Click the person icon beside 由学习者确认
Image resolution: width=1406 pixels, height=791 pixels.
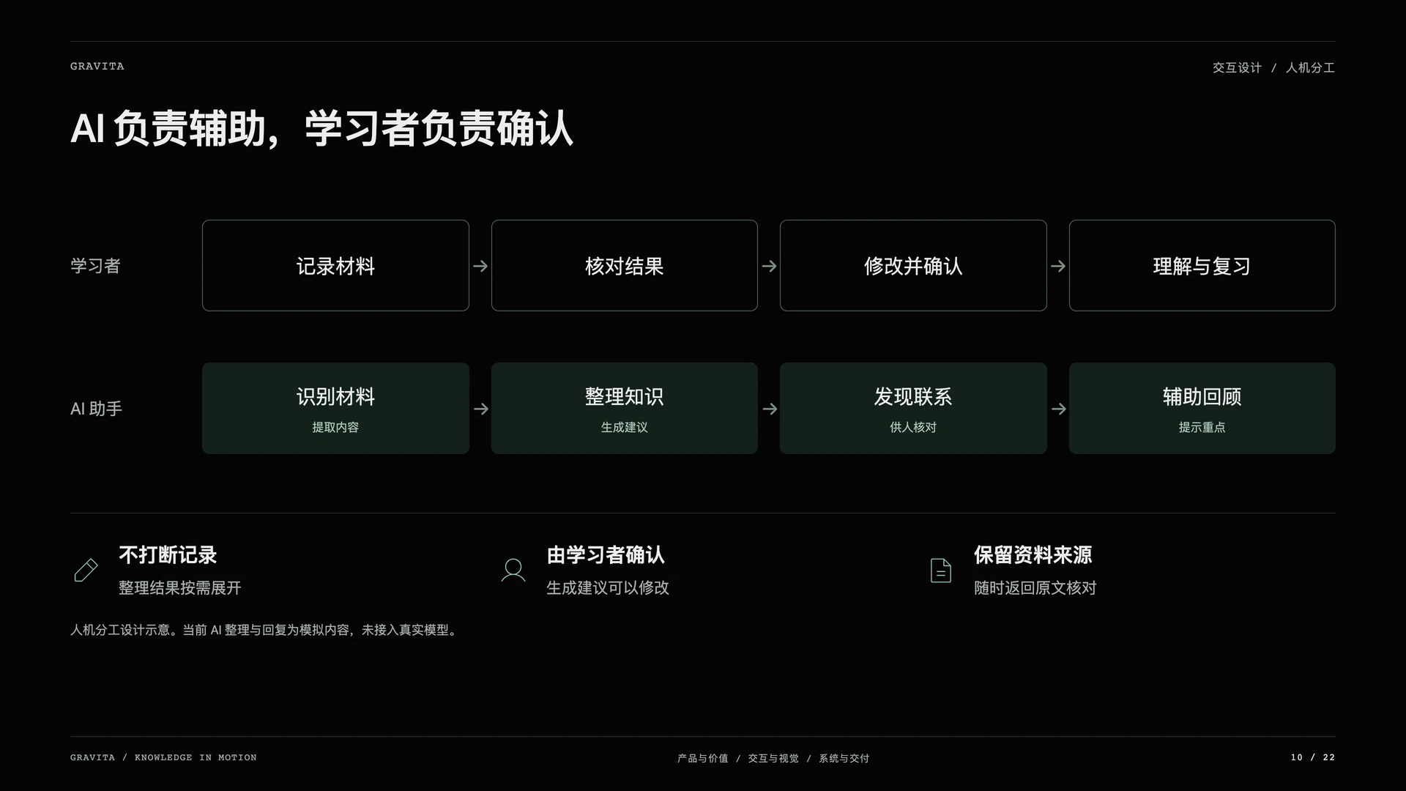(x=513, y=571)
